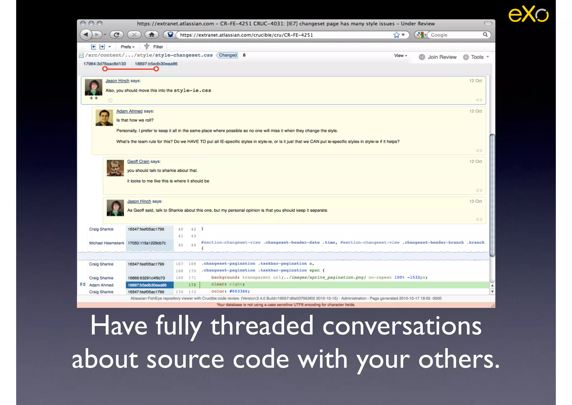Open Jason Hinch's profile link in first comment

[x=117, y=81]
